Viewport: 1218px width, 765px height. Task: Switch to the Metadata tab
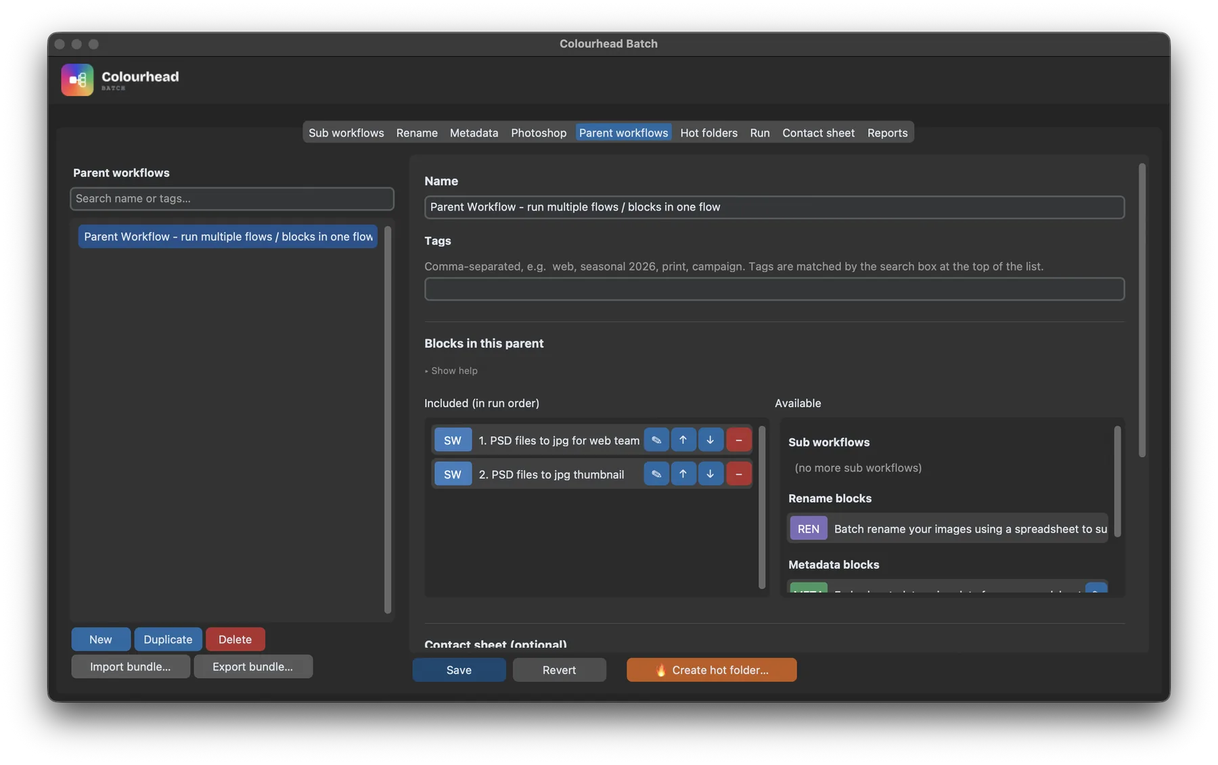click(x=474, y=133)
